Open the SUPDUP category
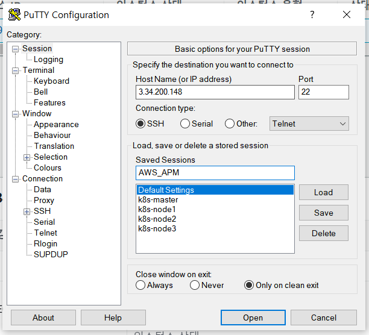 click(51, 254)
